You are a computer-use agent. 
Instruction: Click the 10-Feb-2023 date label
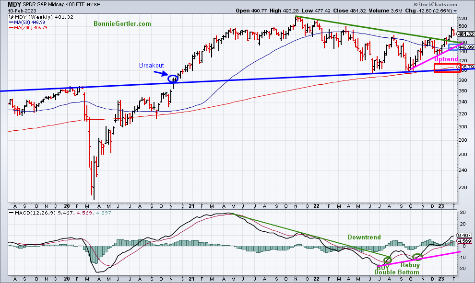(22, 11)
